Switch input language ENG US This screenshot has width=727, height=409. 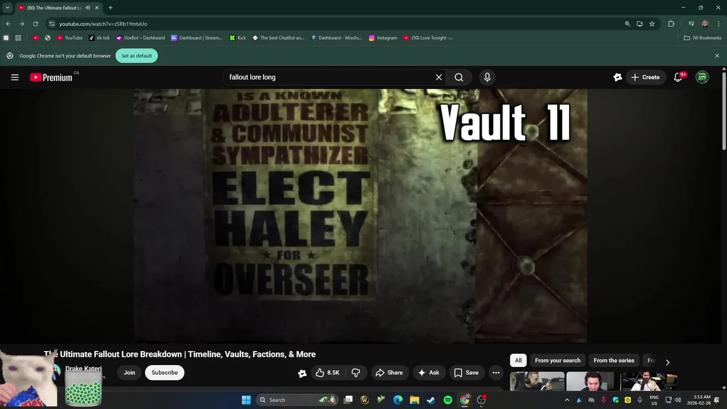[654, 400]
